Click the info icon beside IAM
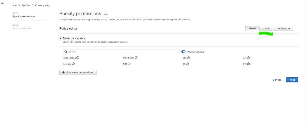The width and height of the screenshot is (307, 123). click(249, 58)
